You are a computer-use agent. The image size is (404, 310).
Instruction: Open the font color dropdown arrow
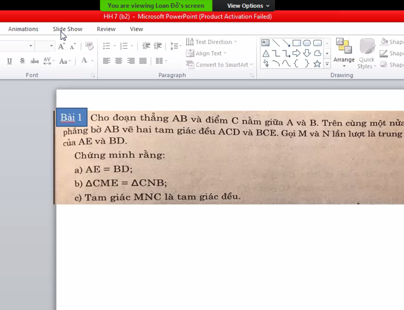click(x=92, y=61)
